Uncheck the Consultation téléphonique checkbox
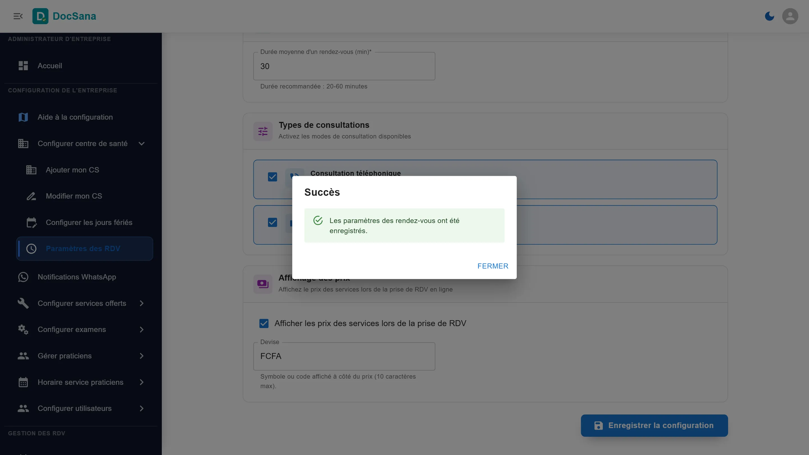Screen dimensions: 809x455 pos(272,177)
